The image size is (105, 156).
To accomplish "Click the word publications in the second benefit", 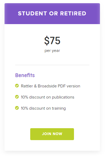I will click(63, 97).
